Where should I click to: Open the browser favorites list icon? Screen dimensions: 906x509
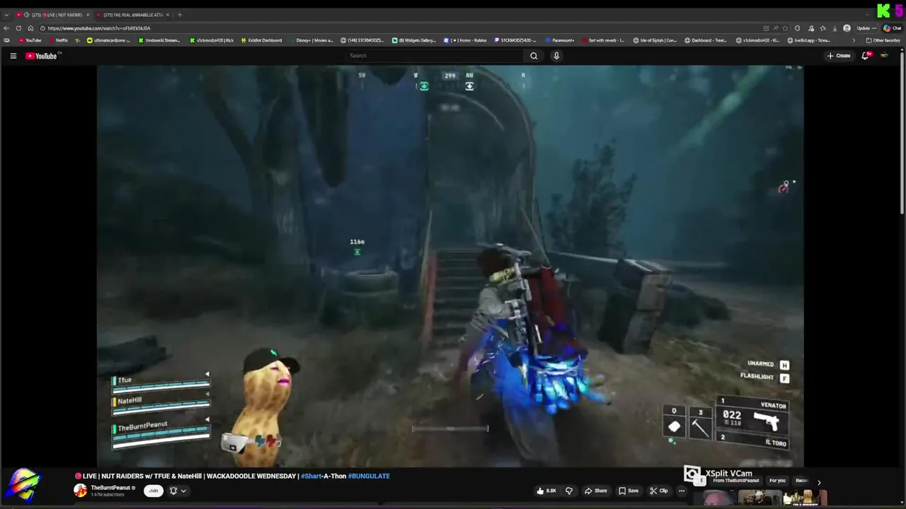click(x=822, y=28)
